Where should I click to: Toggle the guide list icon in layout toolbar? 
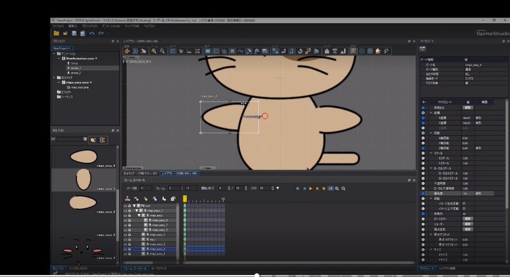coord(173,51)
